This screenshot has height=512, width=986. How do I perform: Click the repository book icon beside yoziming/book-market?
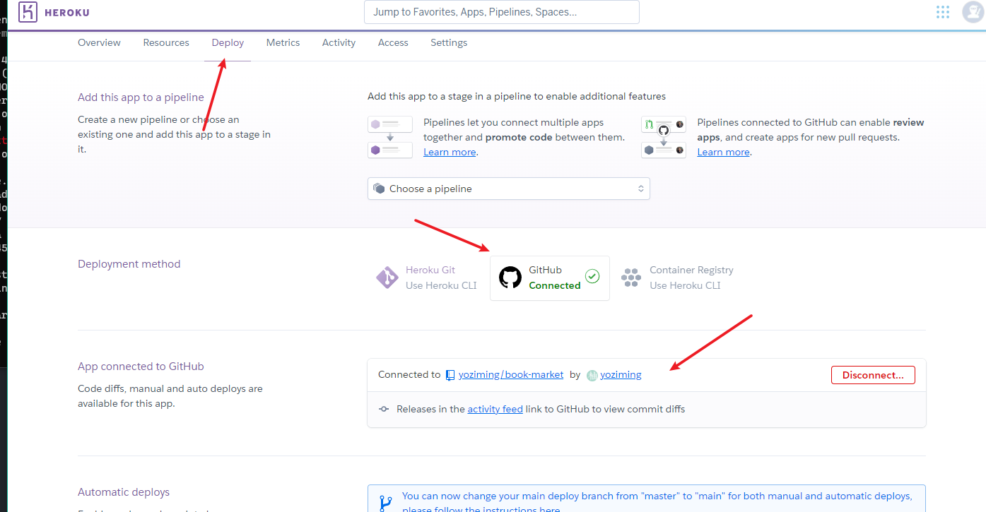(x=450, y=375)
